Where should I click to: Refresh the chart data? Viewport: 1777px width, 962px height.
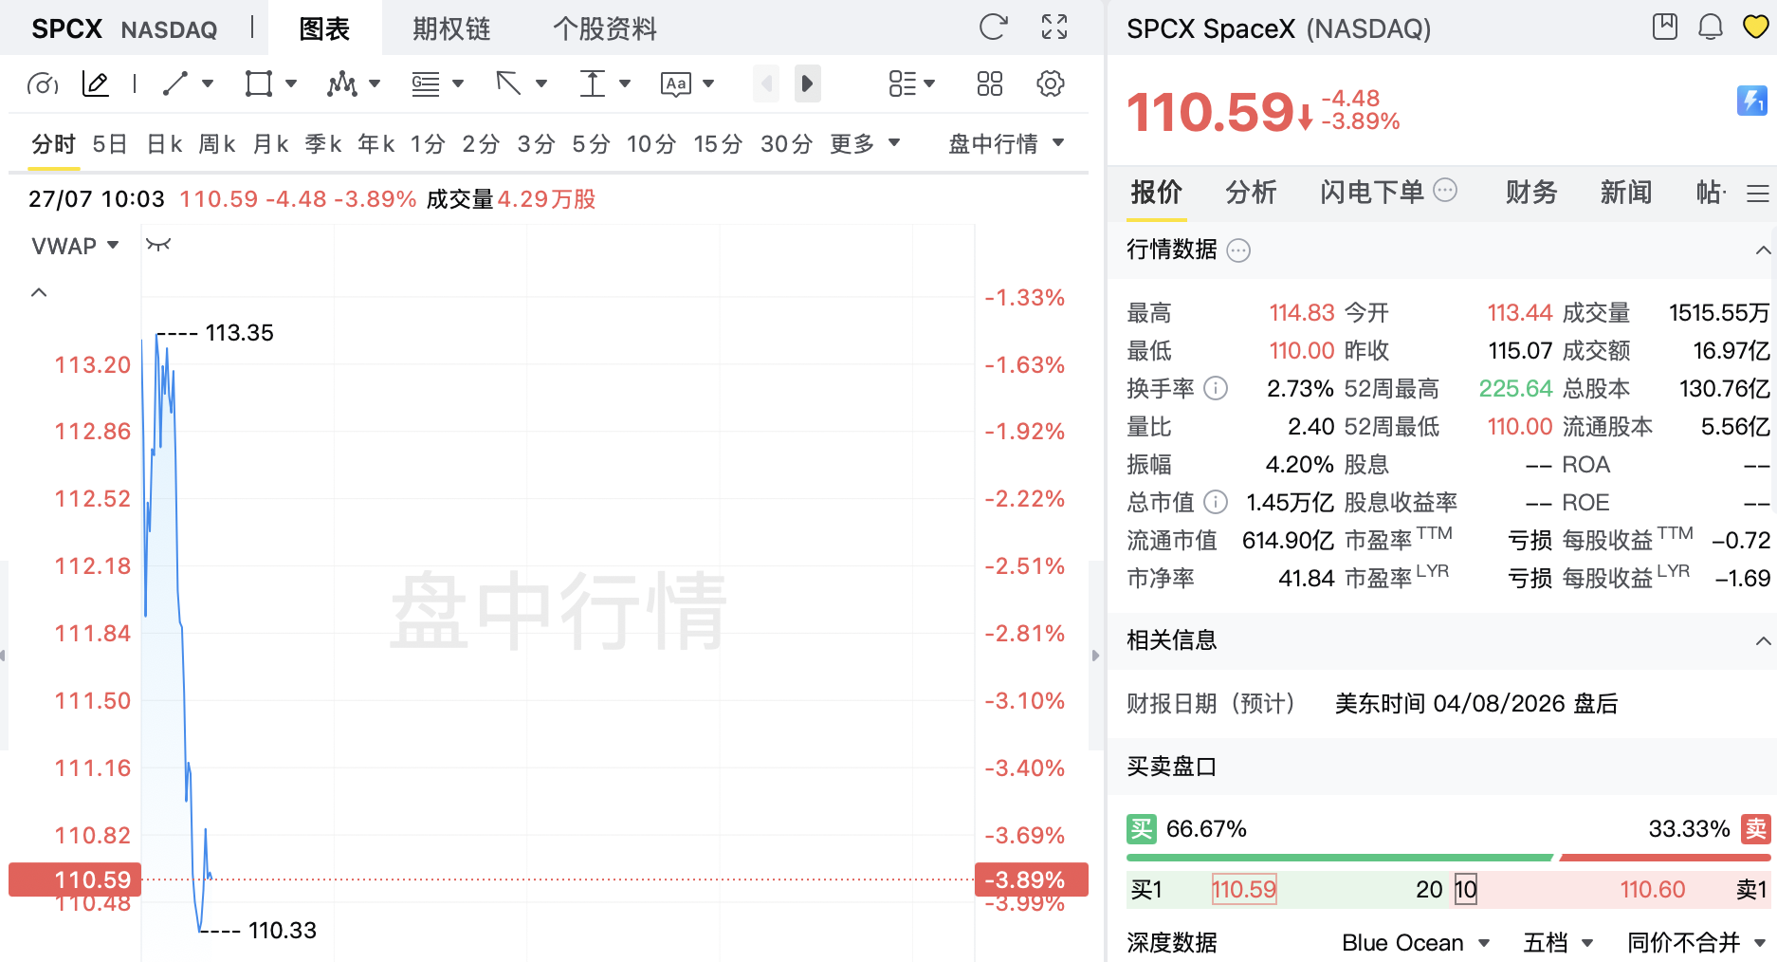tap(993, 27)
